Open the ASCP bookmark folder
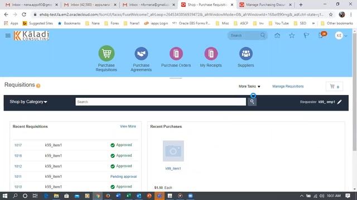The height and width of the screenshot is (200, 357). [242, 23]
